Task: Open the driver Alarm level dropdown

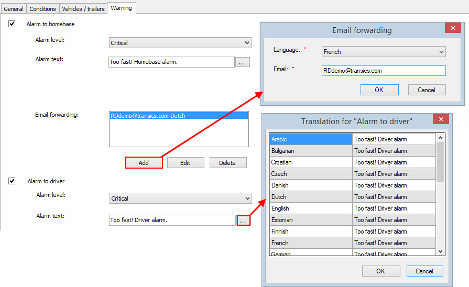Action: [x=181, y=198]
